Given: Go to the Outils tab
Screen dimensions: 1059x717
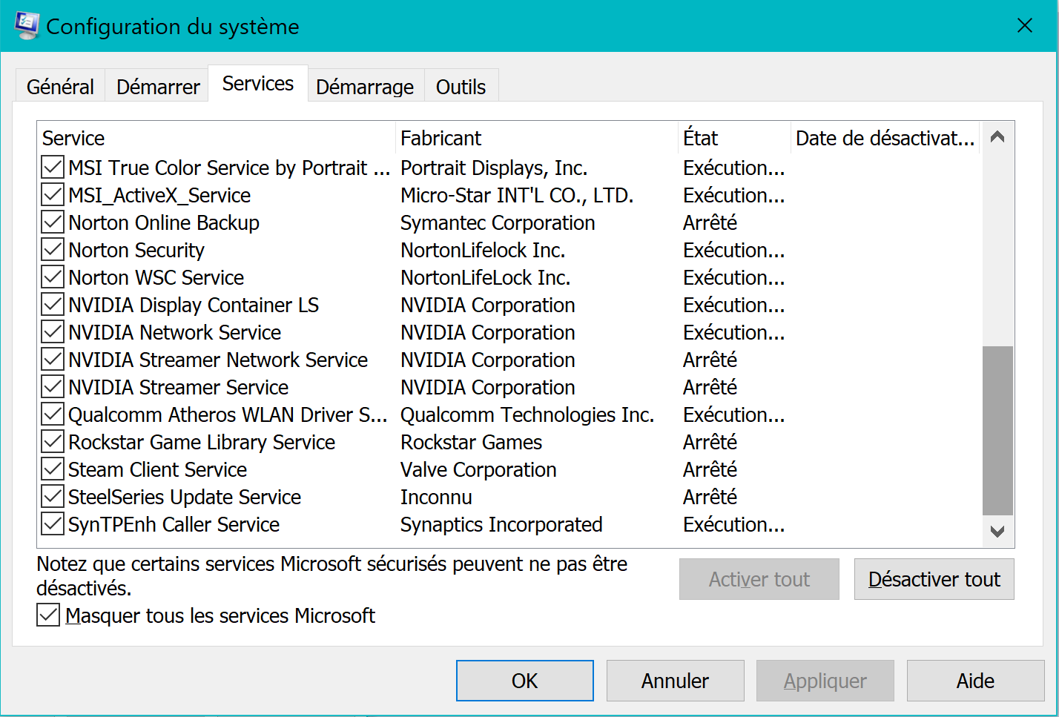Looking at the screenshot, I should click(461, 87).
